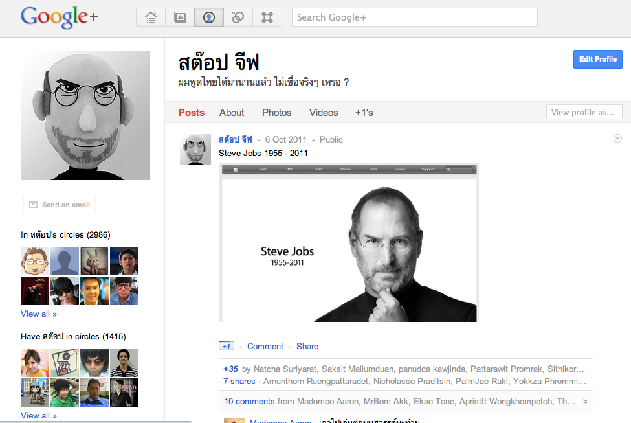Click the 7 shares link

pos(239,381)
